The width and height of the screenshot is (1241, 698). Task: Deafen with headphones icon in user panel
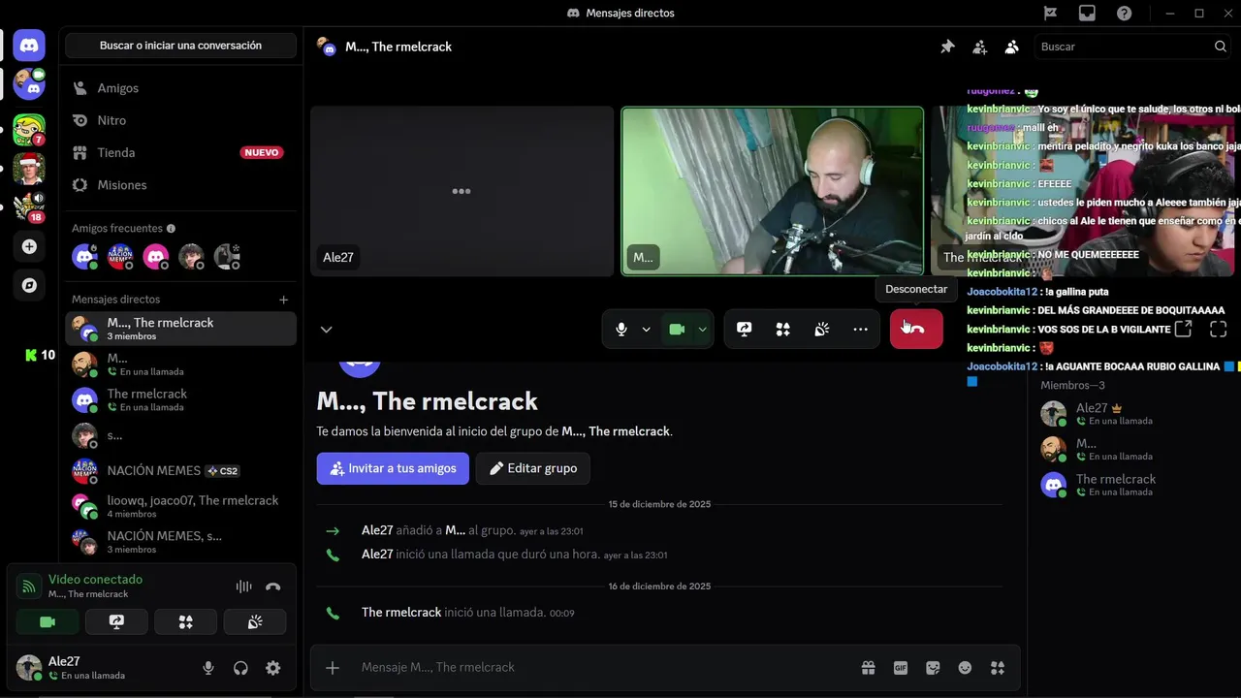[240, 668]
